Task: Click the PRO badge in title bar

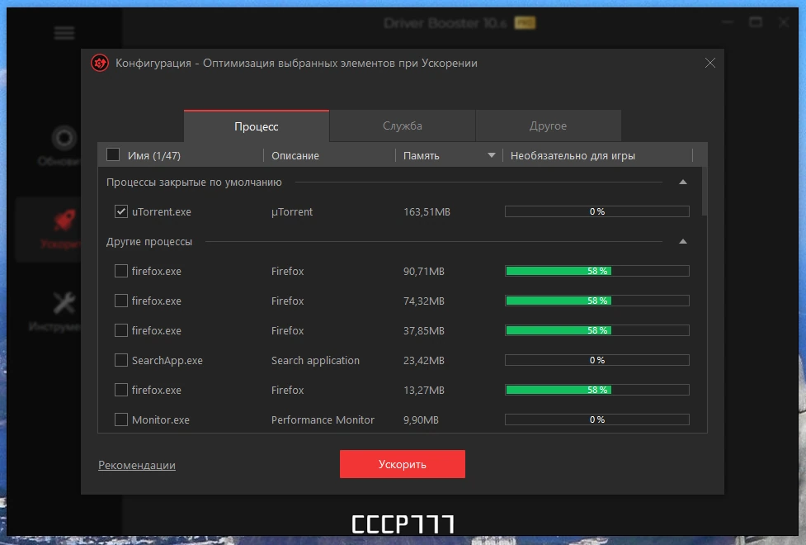Action: point(525,22)
